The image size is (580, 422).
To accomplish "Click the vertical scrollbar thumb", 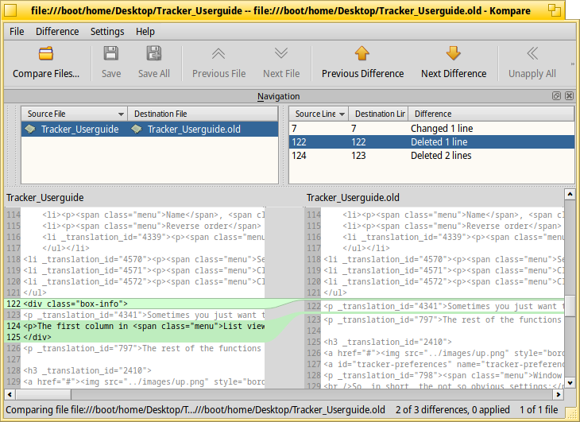I will pyautogui.click(x=570, y=305).
